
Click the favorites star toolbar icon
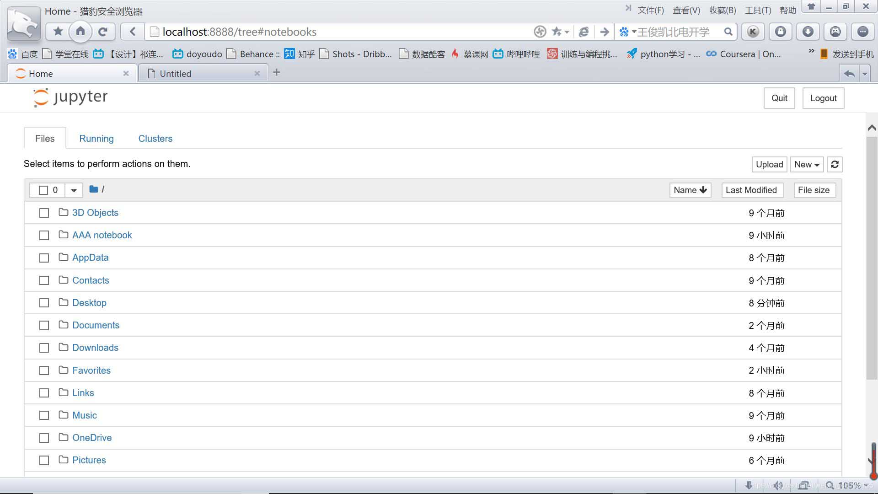(x=58, y=32)
